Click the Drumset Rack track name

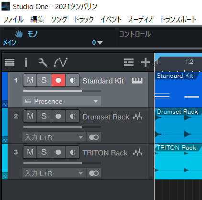click(x=106, y=117)
